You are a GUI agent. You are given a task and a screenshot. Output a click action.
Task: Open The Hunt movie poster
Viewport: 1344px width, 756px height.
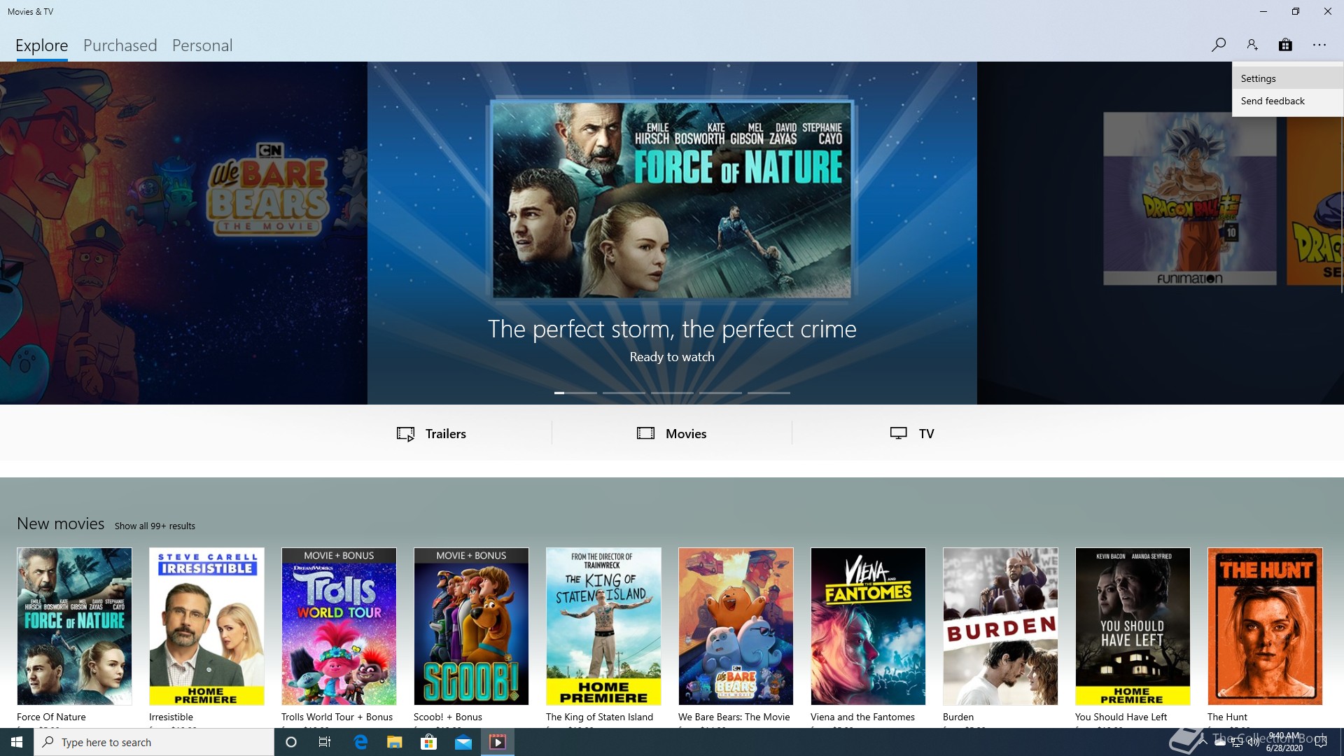tap(1265, 626)
